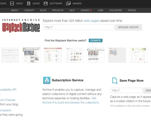Image resolution: width=151 pixels, height=121 pixels.
Task: Open the Video section film icon
Action: [x=12, y=4]
